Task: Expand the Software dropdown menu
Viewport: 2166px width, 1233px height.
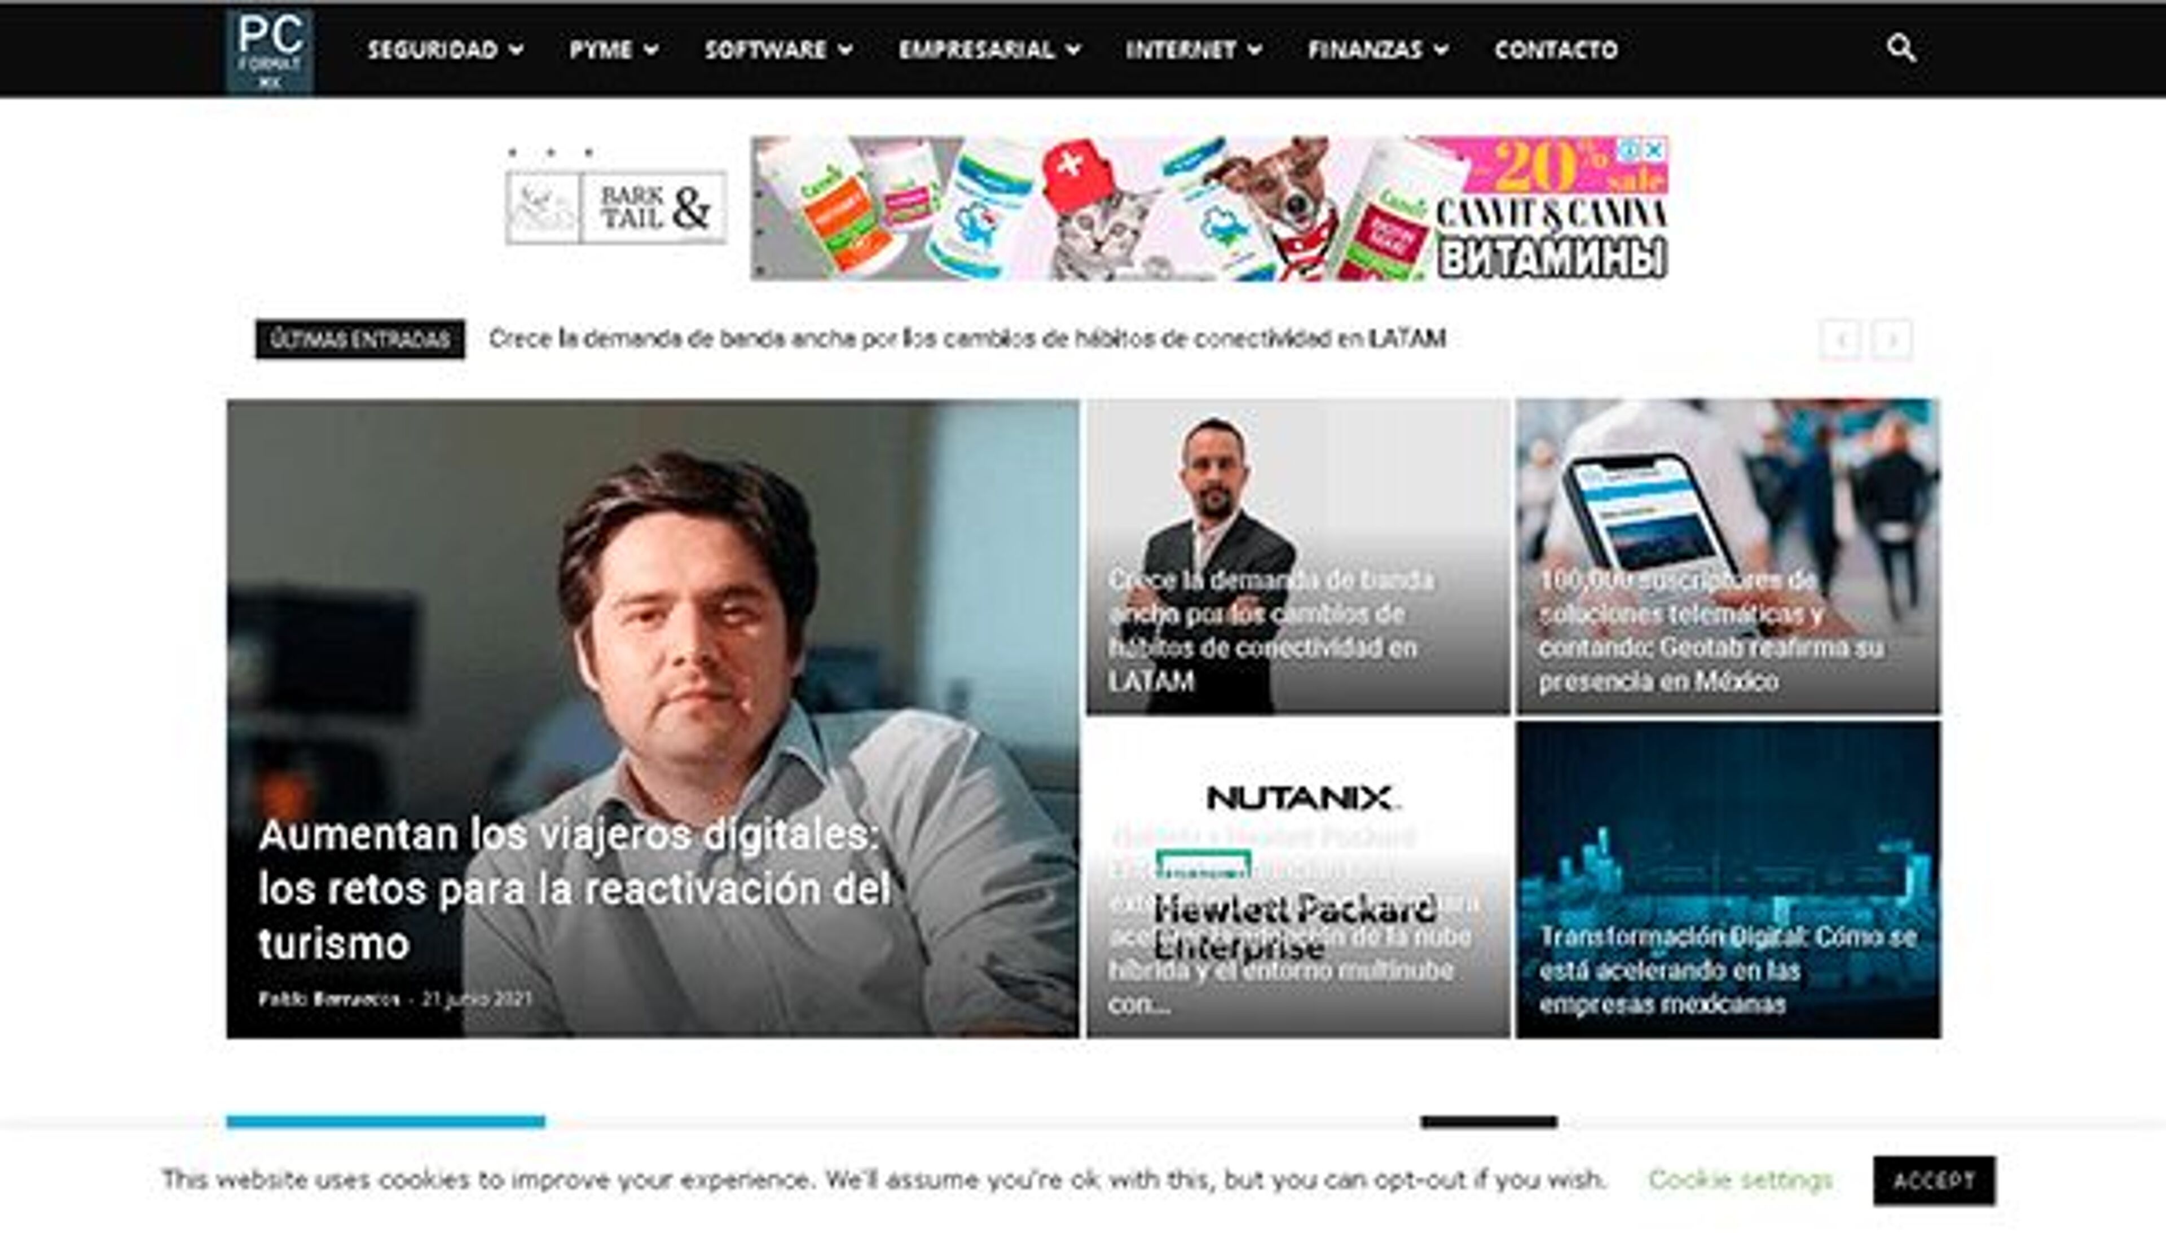Action: point(778,50)
